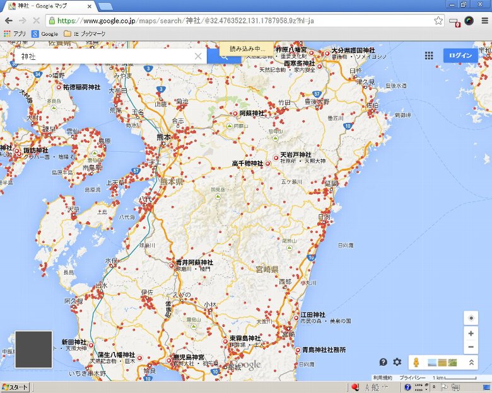The width and height of the screenshot is (492, 393).
Task: Clear the search box with the X icon
Action: (198, 57)
